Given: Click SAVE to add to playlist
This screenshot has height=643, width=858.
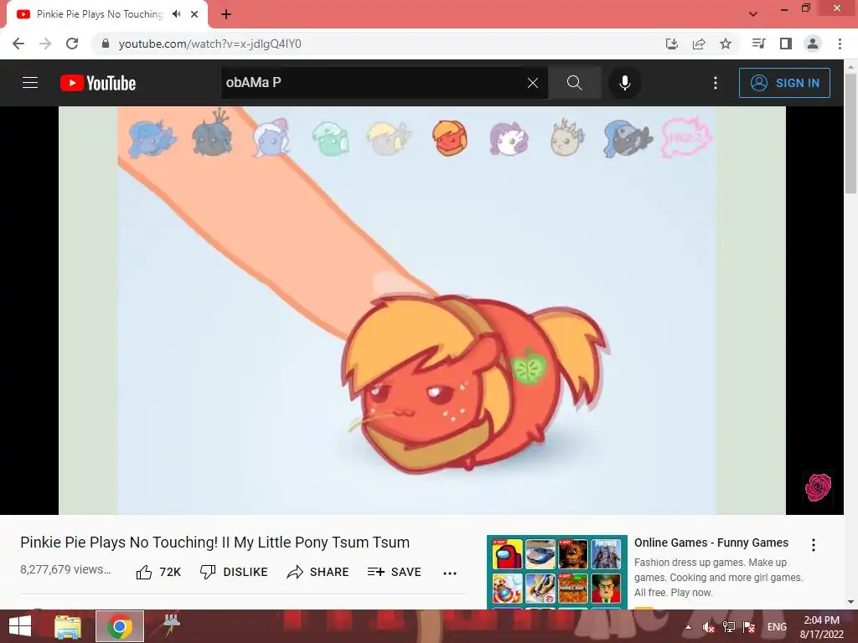Looking at the screenshot, I should point(395,572).
